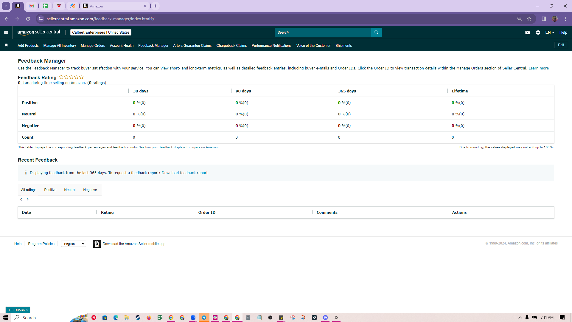
Task: Open 'See how your feedback displays' link
Action: click(178, 147)
